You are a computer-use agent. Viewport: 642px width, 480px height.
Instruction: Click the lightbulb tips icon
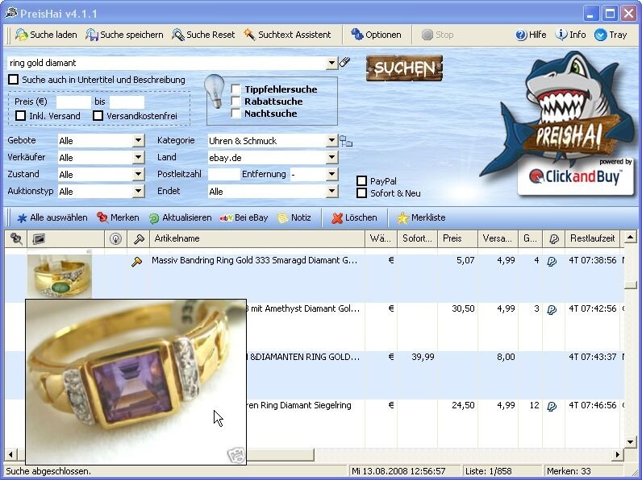point(215,92)
